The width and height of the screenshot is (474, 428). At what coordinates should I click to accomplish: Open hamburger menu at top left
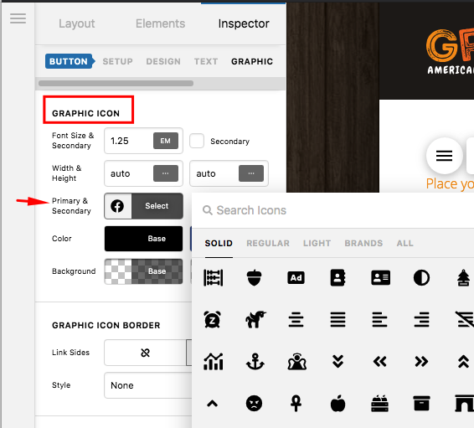coord(18,18)
